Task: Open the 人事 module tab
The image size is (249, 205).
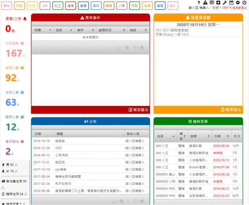Action: point(122,6)
